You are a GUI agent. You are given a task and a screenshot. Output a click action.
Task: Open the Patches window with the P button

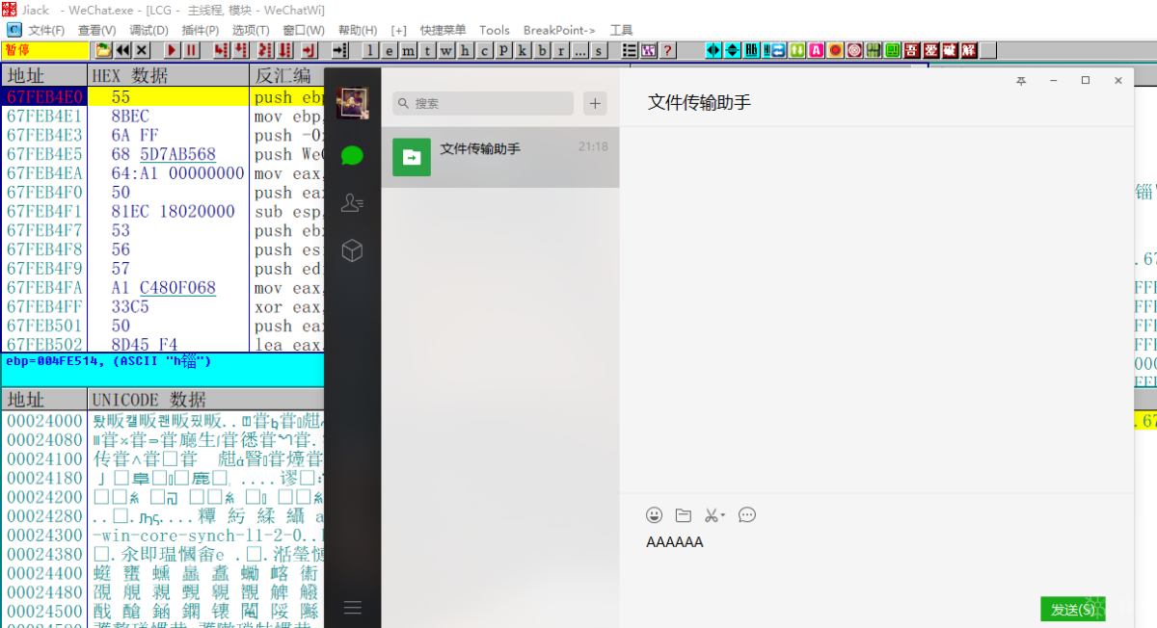tap(503, 50)
